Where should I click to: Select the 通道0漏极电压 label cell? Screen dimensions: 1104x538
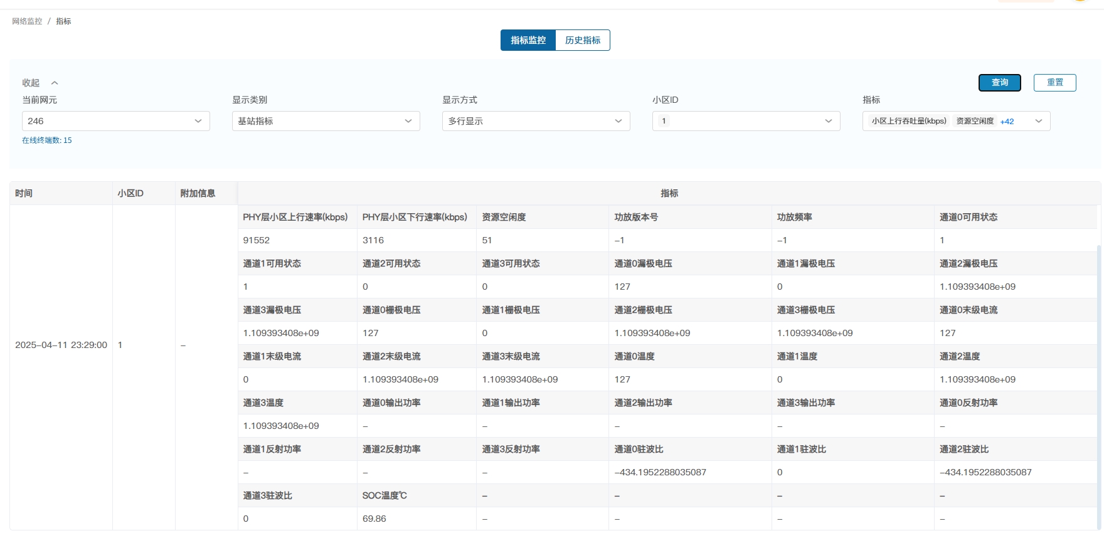tap(690, 263)
